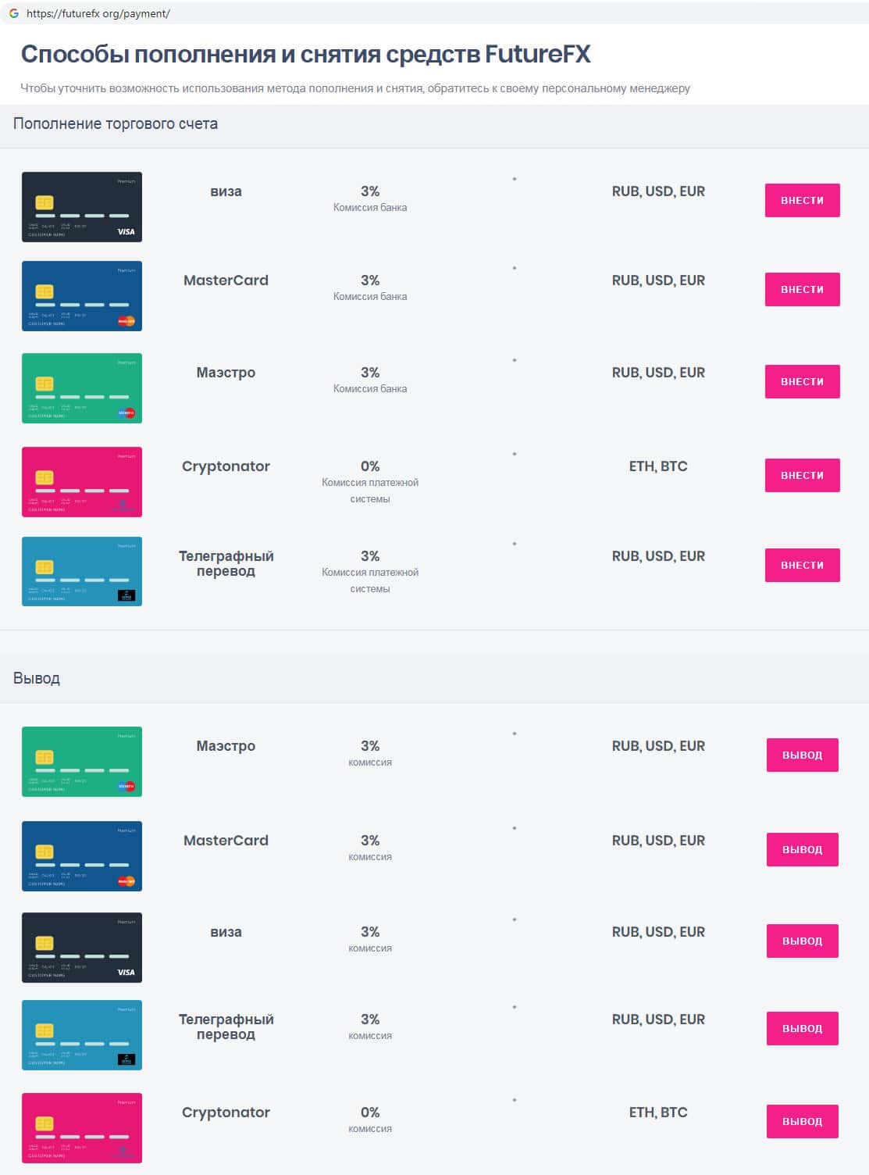The image size is (869, 1175).
Task: Withdraw via MasterCard with ВЫВОД button
Action: 802,849
